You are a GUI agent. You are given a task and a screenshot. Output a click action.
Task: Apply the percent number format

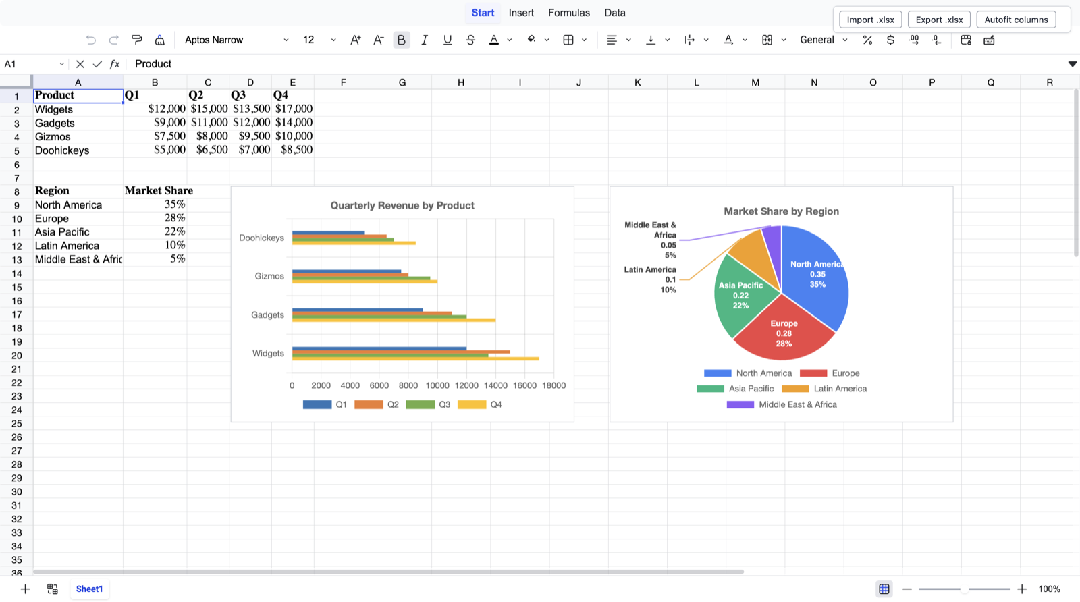tap(867, 40)
